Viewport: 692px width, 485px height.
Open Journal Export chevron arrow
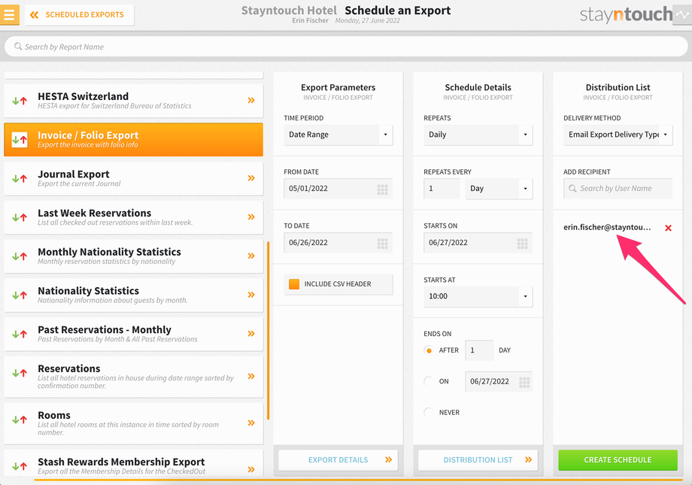pyautogui.click(x=251, y=178)
